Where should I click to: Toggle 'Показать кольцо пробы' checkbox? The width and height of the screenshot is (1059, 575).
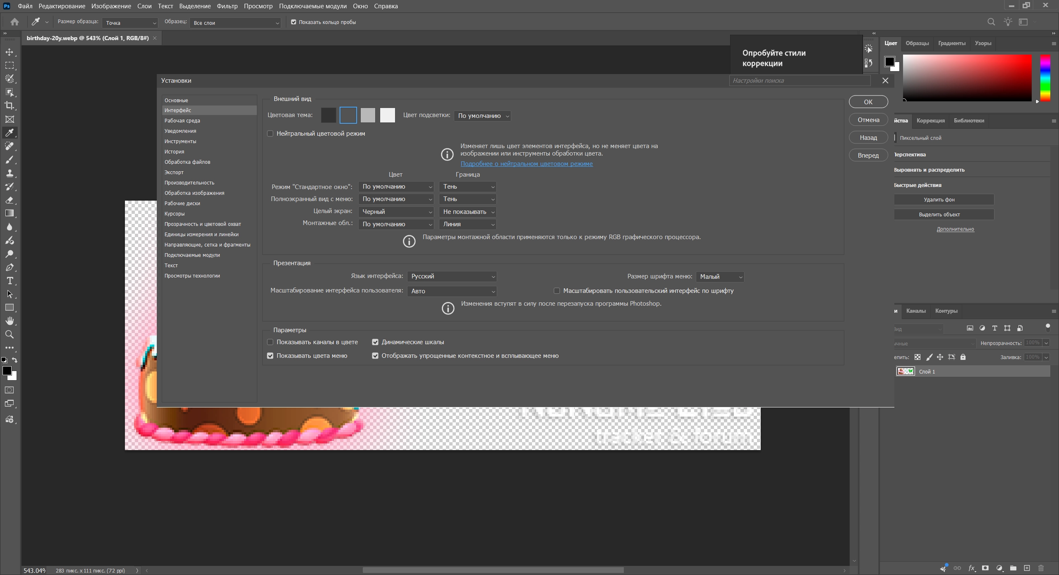pyautogui.click(x=294, y=22)
